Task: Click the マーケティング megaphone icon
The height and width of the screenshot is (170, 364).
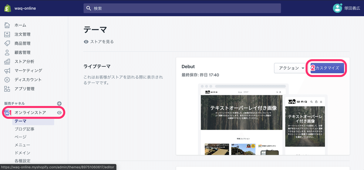Action: point(7,70)
